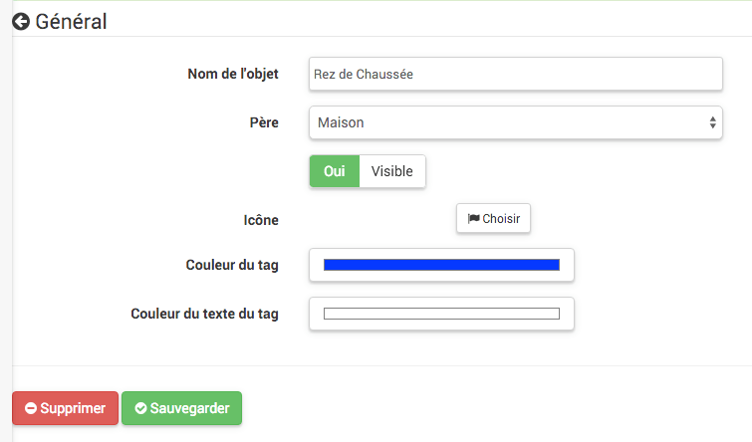
Task: Click the Icône field label
Action: pos(261,220)
